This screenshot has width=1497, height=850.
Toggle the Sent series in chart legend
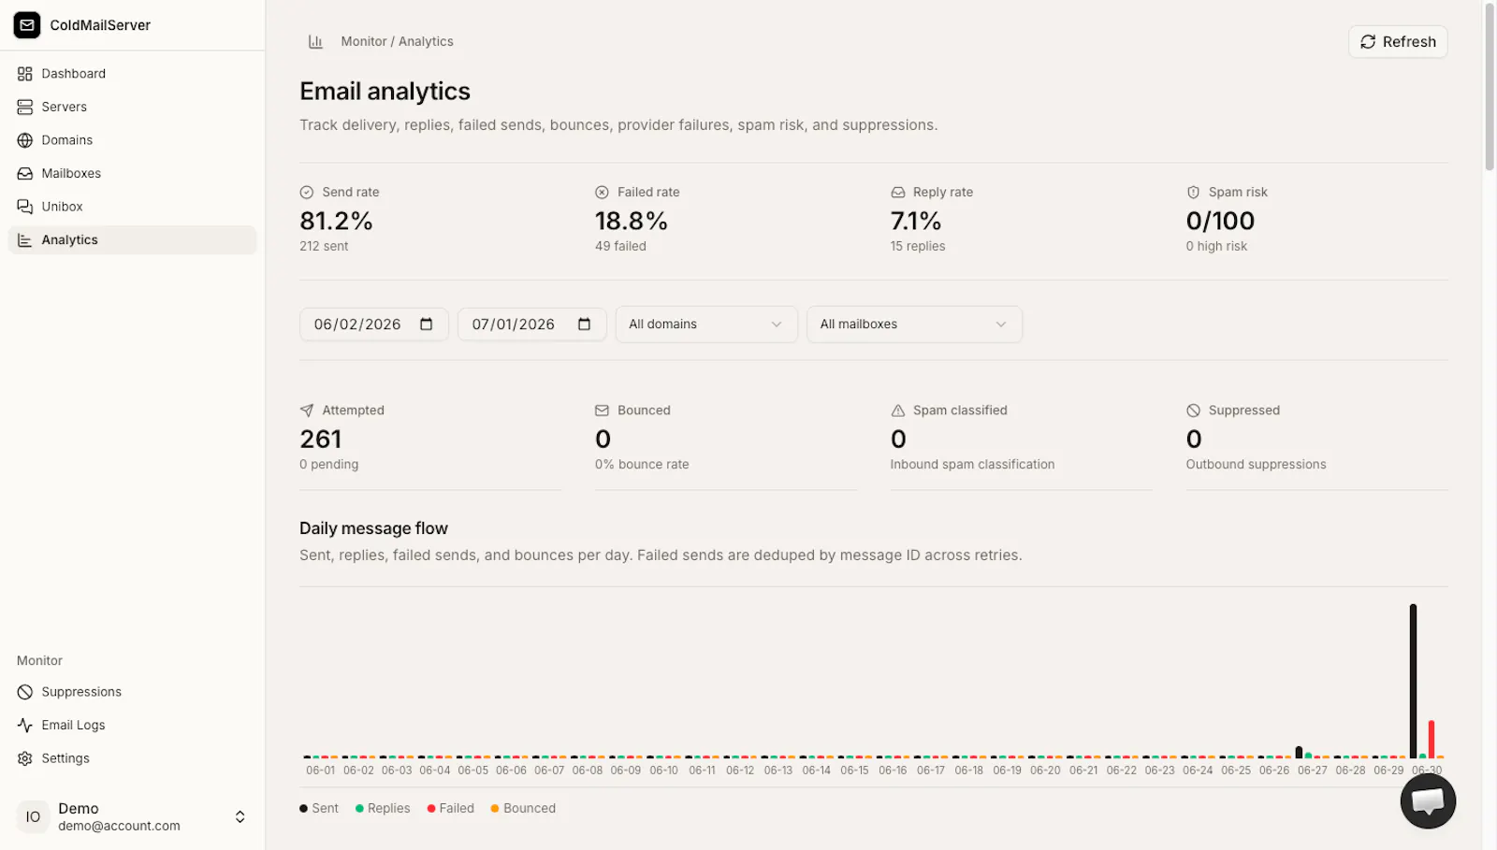point(319,809)
